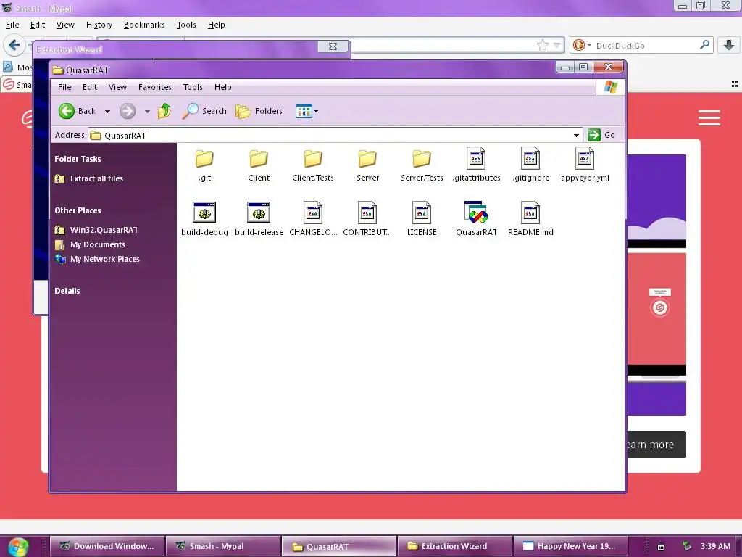Click the Forward arrow button
Screen dimensions: 742x557
[x=128, y=111]
